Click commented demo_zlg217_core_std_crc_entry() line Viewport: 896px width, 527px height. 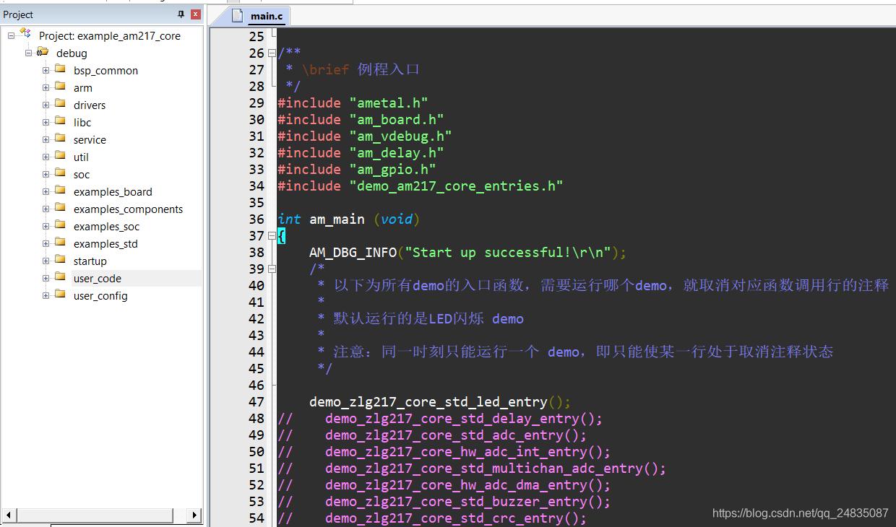pos(432,518)
